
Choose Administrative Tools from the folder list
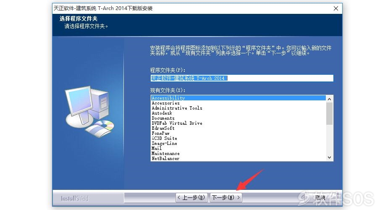coord(238,108)
